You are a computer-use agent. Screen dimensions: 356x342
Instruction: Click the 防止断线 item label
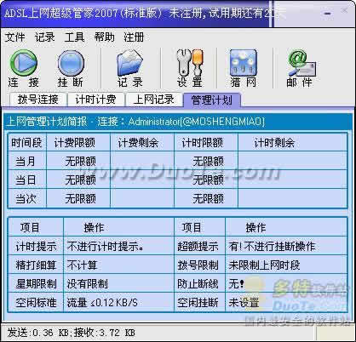point(198,284)
